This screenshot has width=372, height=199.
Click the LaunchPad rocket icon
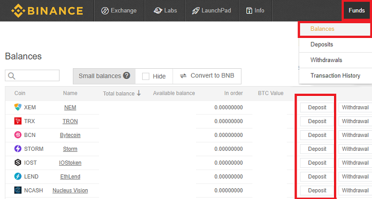click(195, 11)
